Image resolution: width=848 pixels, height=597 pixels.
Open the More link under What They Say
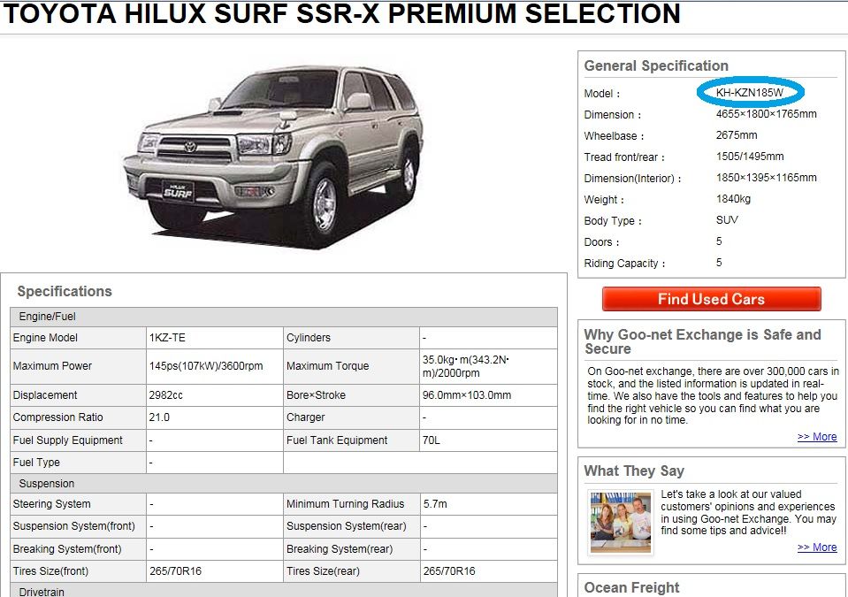click(x=817, y=547)
